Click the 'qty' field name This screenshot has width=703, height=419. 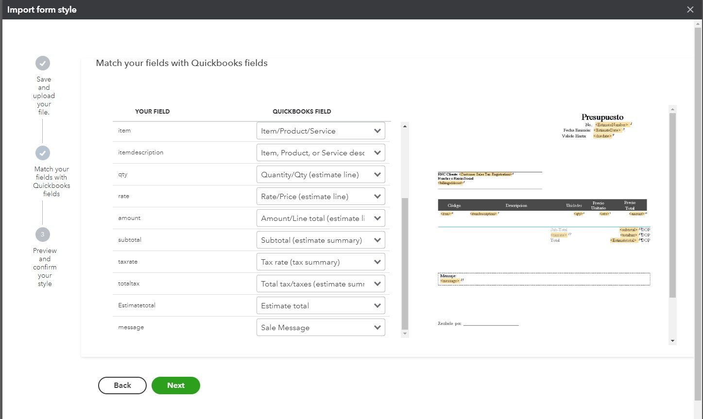click(123, 175)
